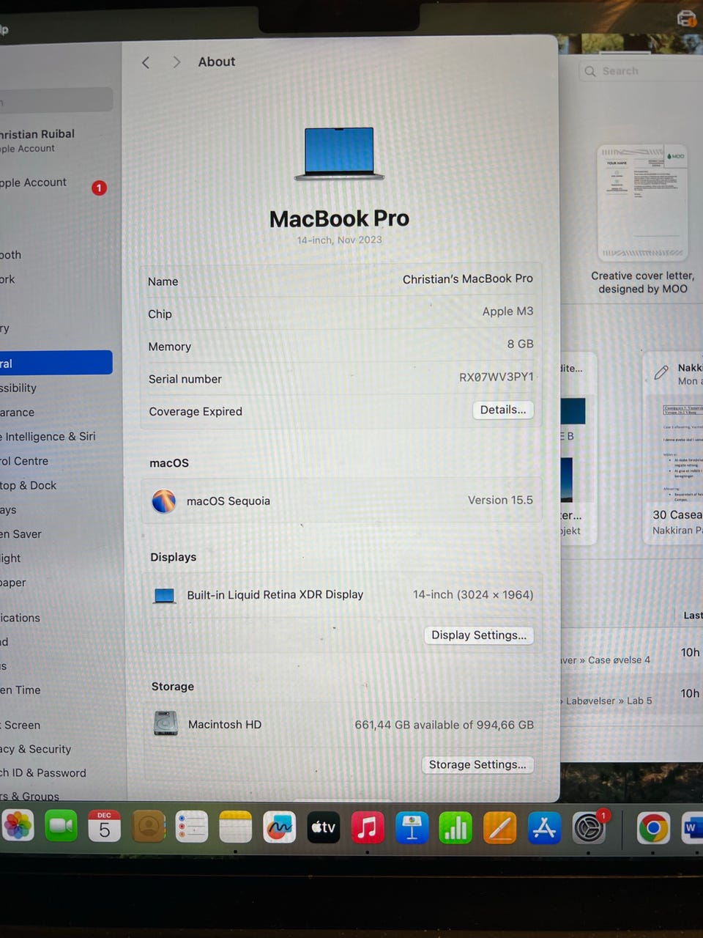Open Keynote from the Dock

click(x=412, y=829)
